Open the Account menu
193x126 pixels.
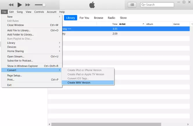coord(51,12)
